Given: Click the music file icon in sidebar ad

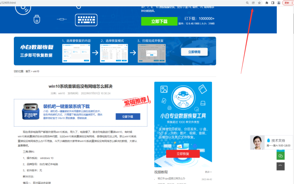Looking at the screenshot, I should (x=164, y=101).
